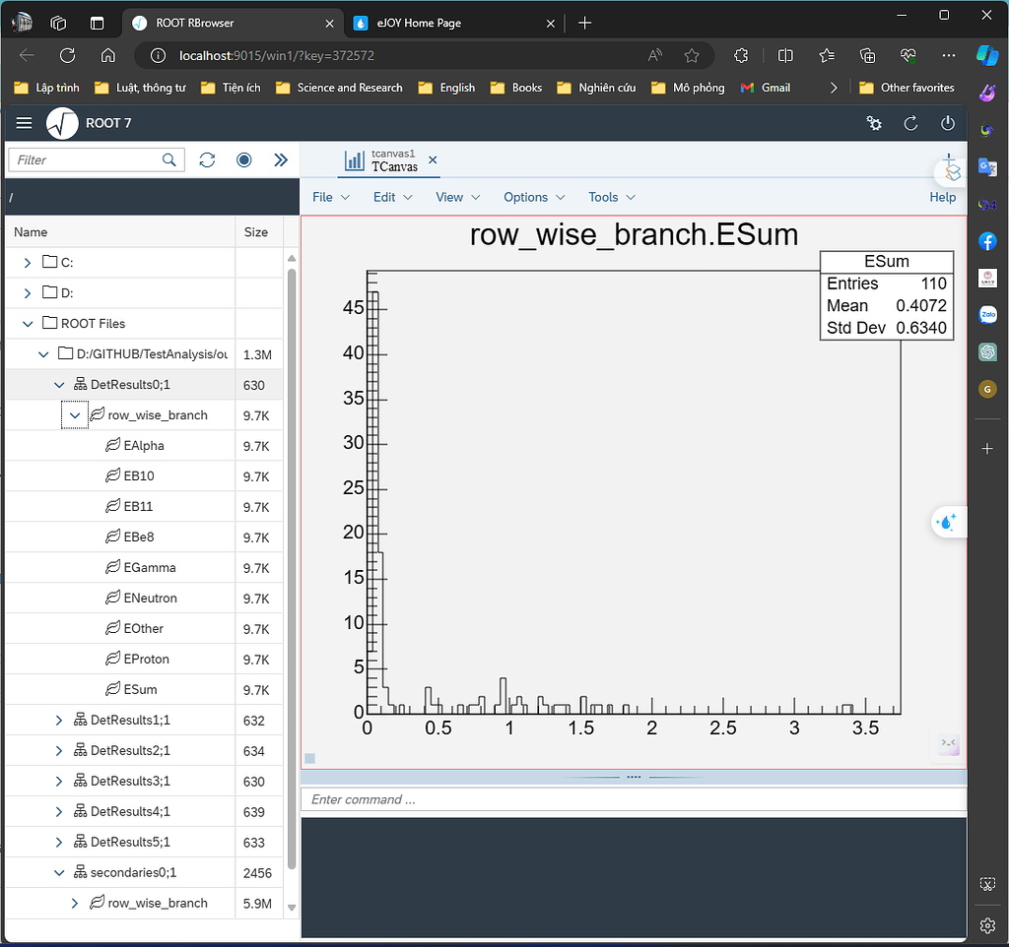The image size is (1009, 947).
Task: Toggle the small square at canvas bottom-left
Action: [x=309, y=758]
